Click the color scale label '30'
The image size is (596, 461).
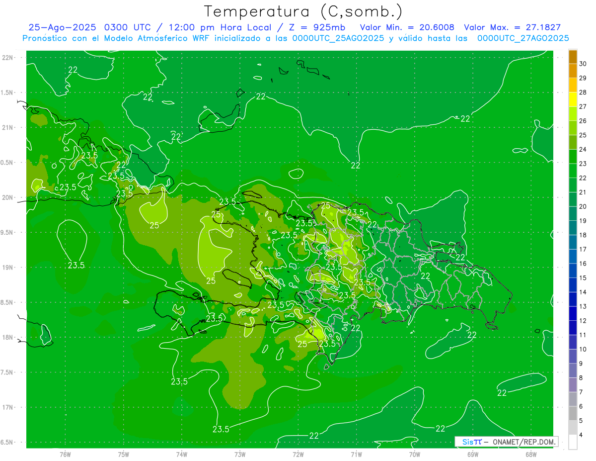click(x=583, y=64)
